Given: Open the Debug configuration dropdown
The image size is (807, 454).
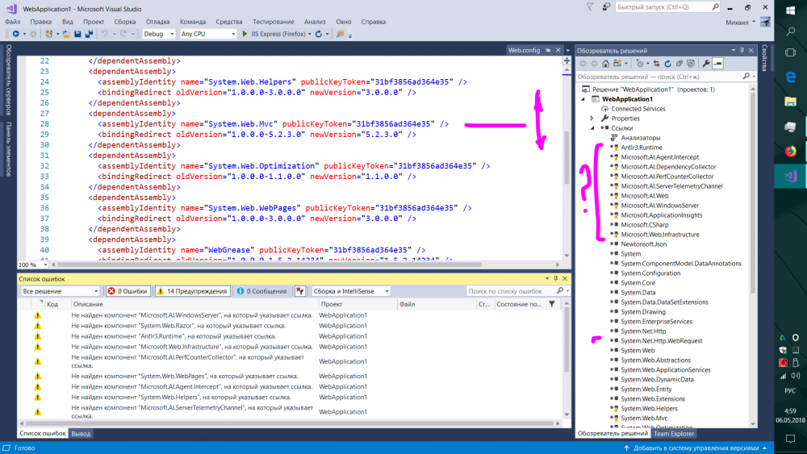Looking at the screenshot, I should point(158,34).
